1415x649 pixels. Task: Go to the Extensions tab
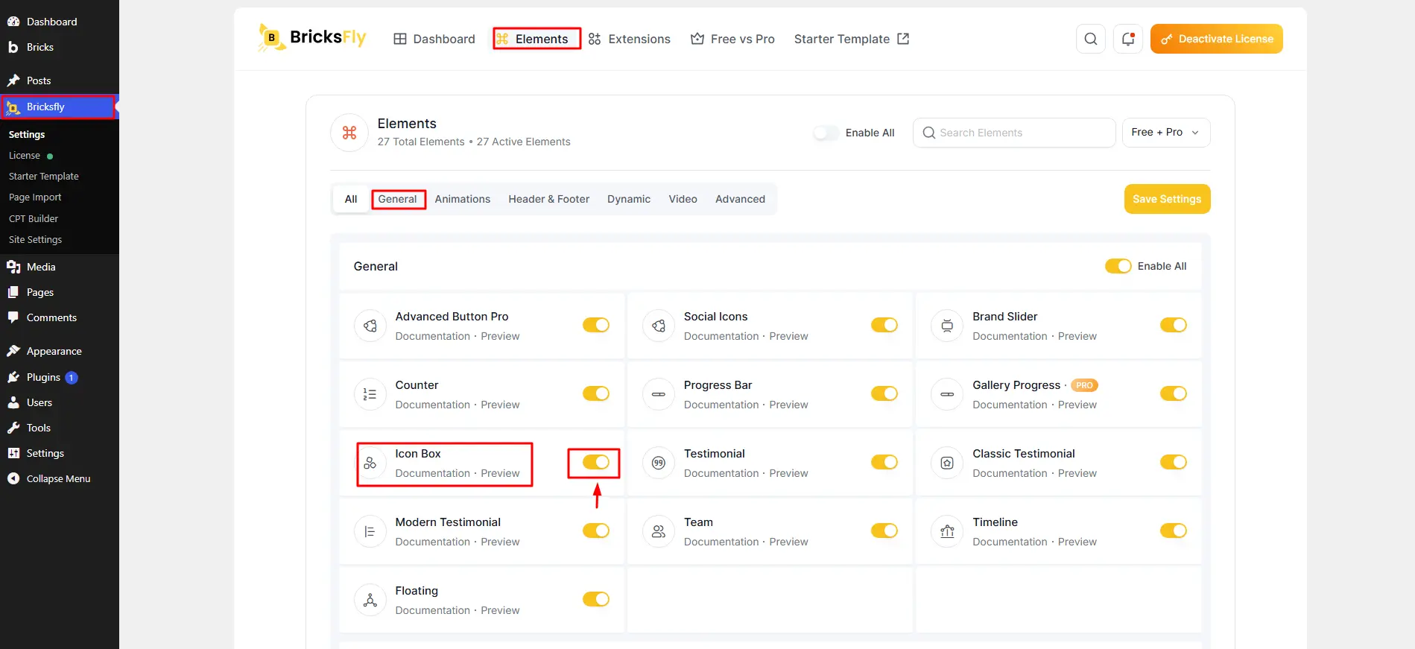630,39
